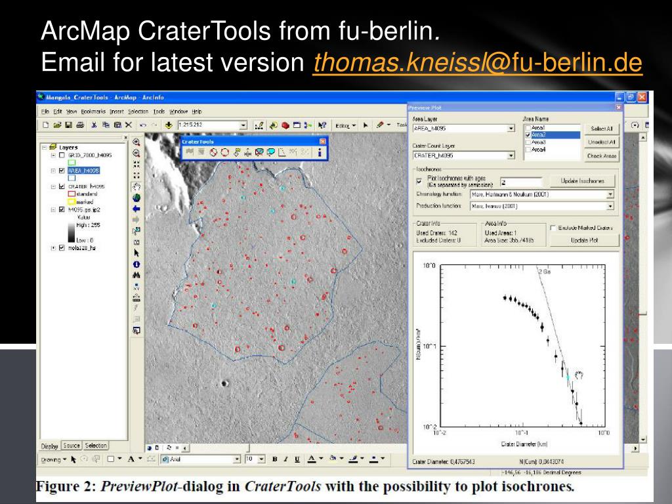Open the Selection menu
The height and width of the screenshot is (504, 672).
click(x=138, y=112)
